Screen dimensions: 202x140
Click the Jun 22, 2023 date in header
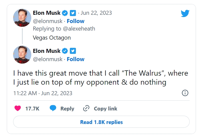pyautogui.click(x=96, y=13)
